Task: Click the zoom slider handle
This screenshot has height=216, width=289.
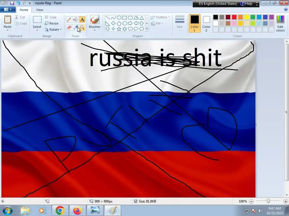Action: (x=268, y=201)
